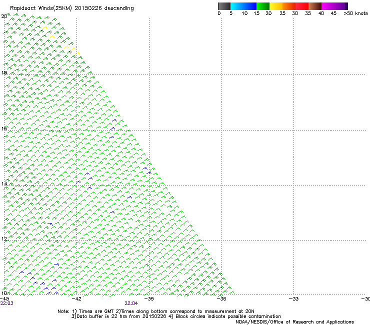Click the legend label '25'

tap(282, 13)
